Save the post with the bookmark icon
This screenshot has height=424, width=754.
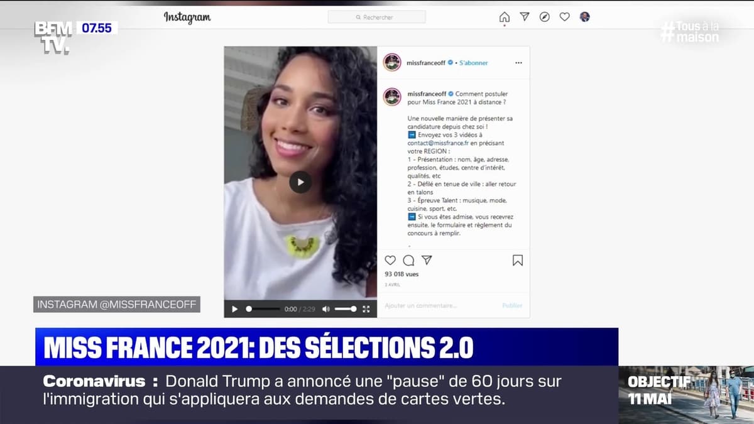[x=518, y=260]
